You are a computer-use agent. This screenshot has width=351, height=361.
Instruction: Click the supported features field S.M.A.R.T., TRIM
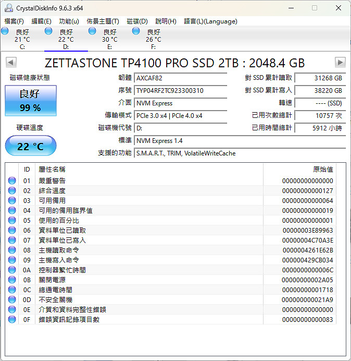(x=240, y=153)
